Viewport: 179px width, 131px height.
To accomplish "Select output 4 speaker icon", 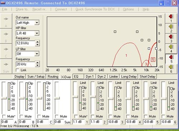I will (171, 48).
